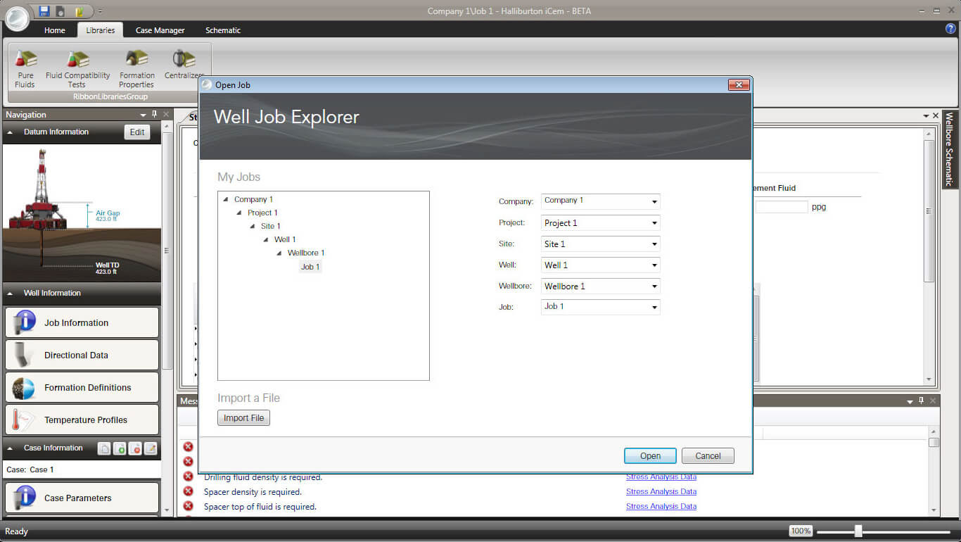Open the Messages panel options arrow
961x542 pixels.
point(910,401)
